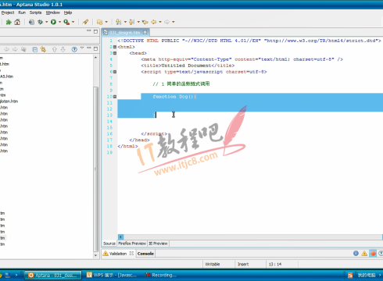Click the copy icon in file view toolbar

(23, 49)
